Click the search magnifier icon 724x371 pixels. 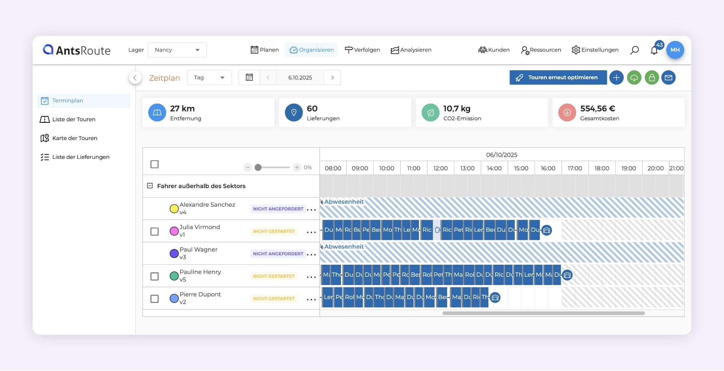coord(634,50)
